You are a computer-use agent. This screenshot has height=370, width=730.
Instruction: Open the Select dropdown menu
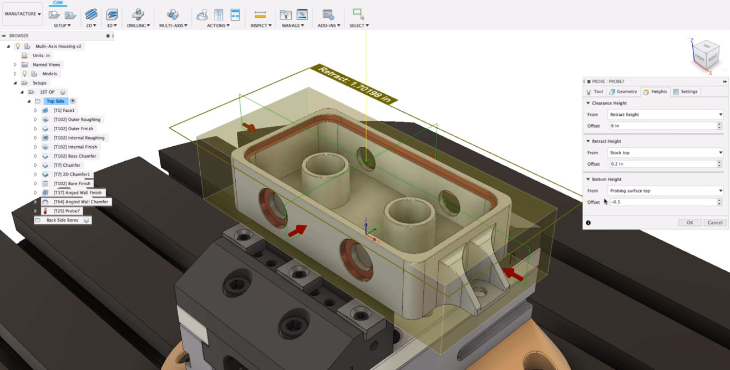tap(359, 25)
